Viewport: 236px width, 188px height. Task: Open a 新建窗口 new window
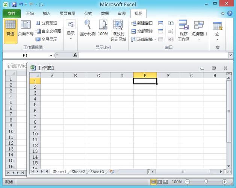(x=142, y=23)
